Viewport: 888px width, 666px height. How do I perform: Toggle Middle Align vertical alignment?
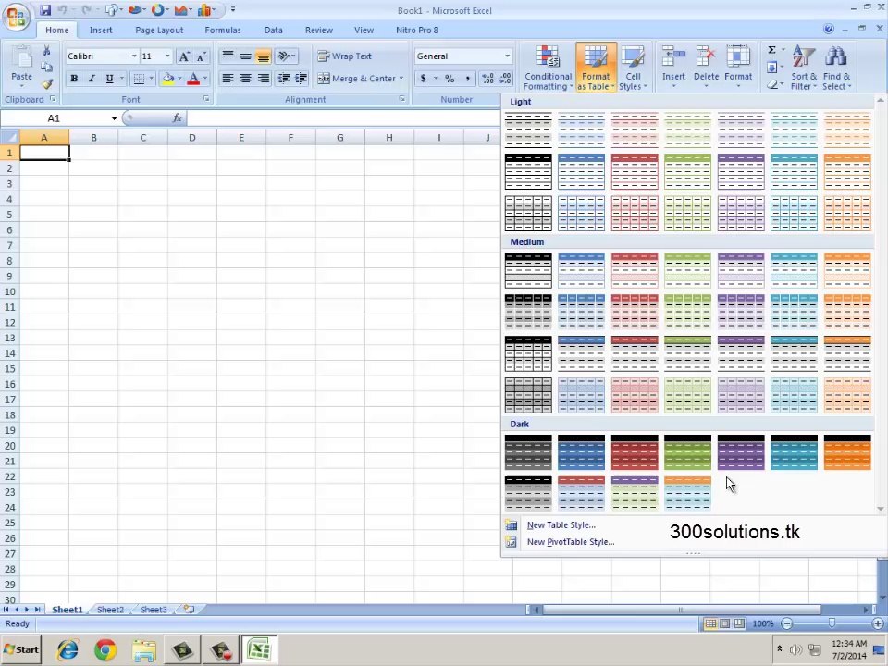pyautogui.click(x=246, y=55)
